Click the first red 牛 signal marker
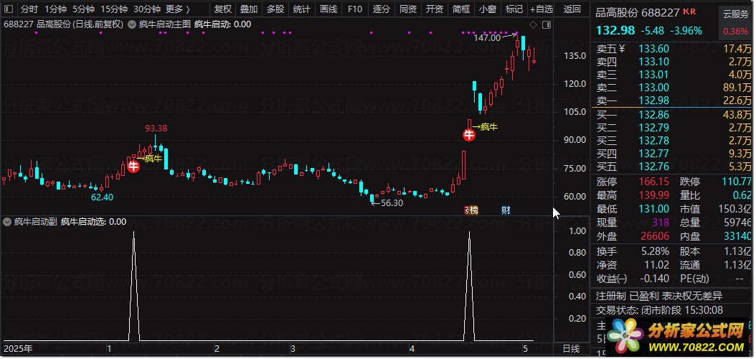This screenshot has width=756, height=359. (x=133, y=167)
